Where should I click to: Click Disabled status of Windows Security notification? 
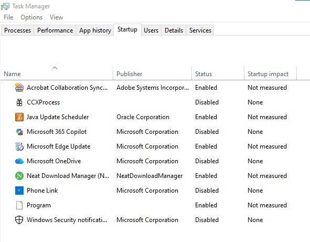[x=207, y=220]
